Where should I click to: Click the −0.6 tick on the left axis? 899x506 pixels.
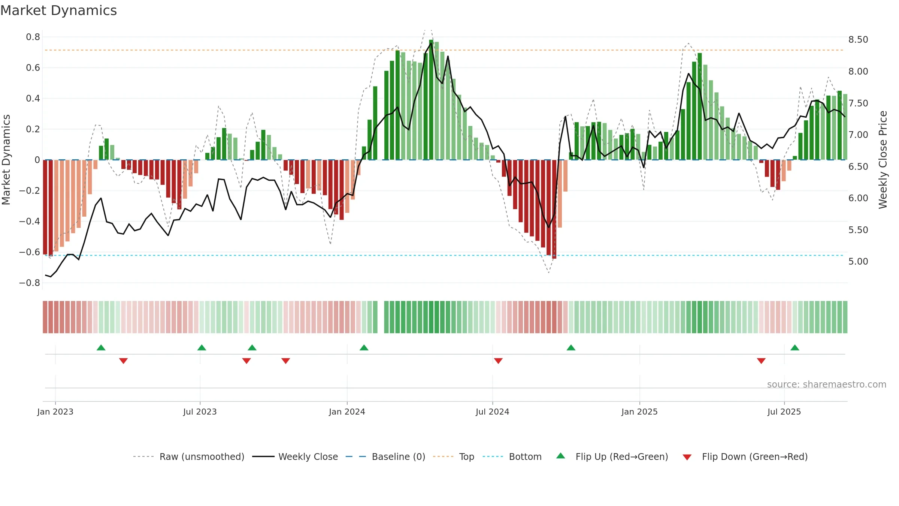pos(30,252)
